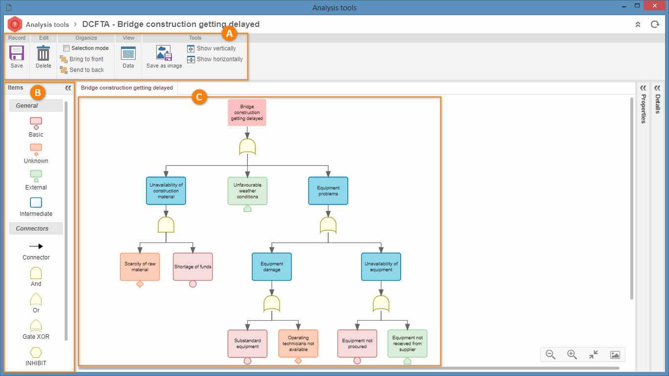Click the General section header
Viewport: 669px width, 376px height.
pyautogui.click(x=36, y=106)
